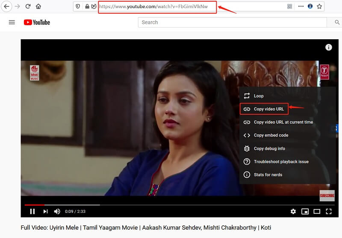Viewport: 342px width, 238px height.
Task: Choose Copy video URL at current time
Action: [287, 122]
